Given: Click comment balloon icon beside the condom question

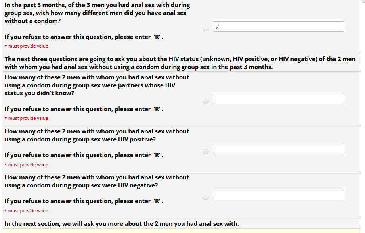Looking at the screenshot, I should (x=205, y=29).
